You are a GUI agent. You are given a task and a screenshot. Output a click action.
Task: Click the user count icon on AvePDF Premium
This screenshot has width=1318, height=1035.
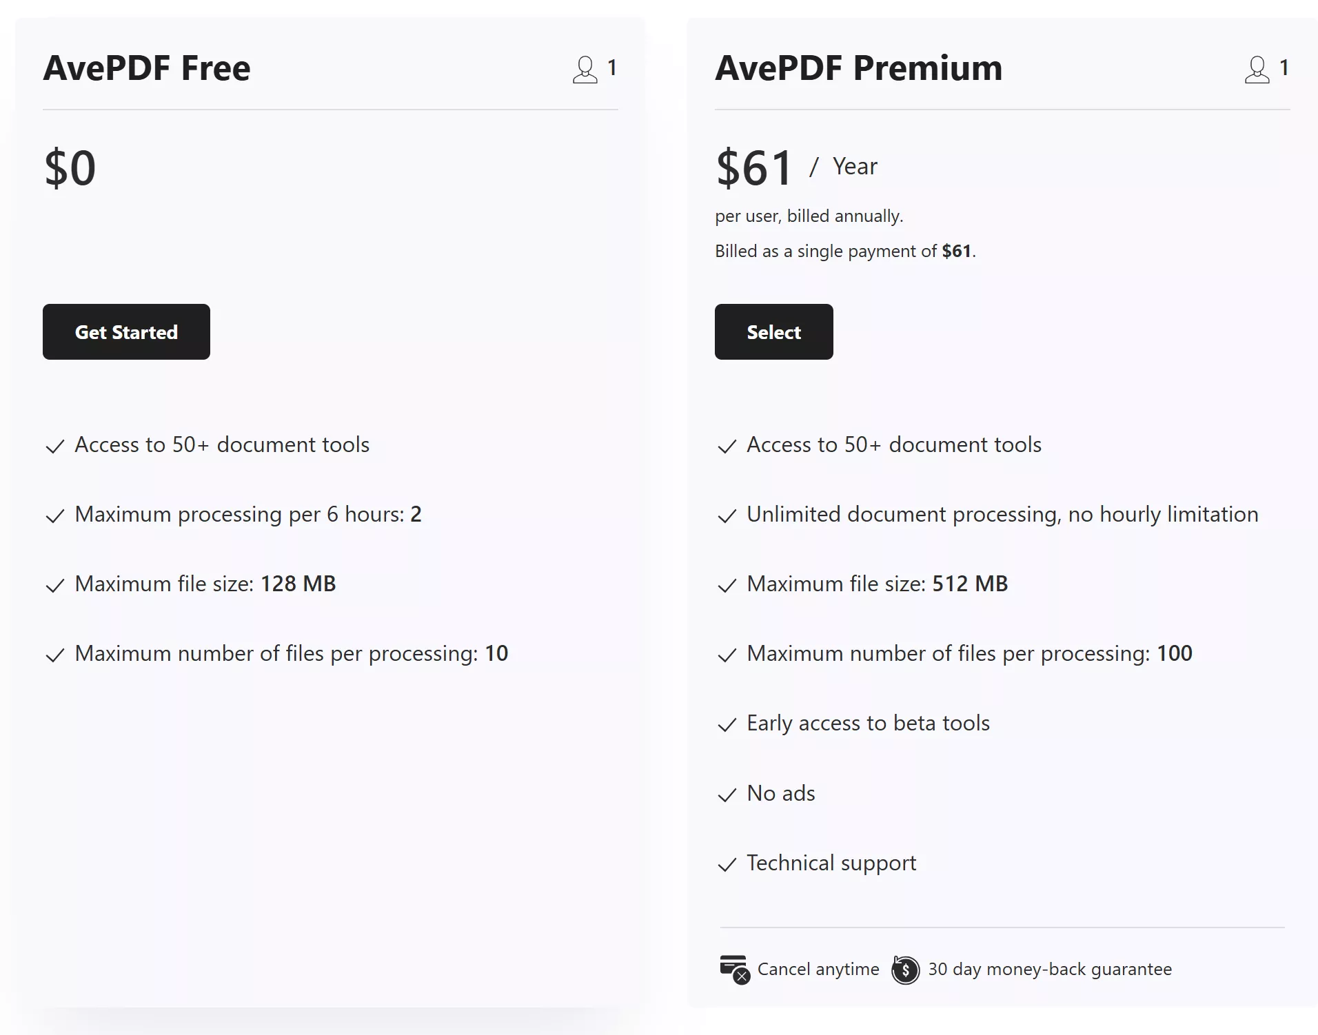[1257, 68]
